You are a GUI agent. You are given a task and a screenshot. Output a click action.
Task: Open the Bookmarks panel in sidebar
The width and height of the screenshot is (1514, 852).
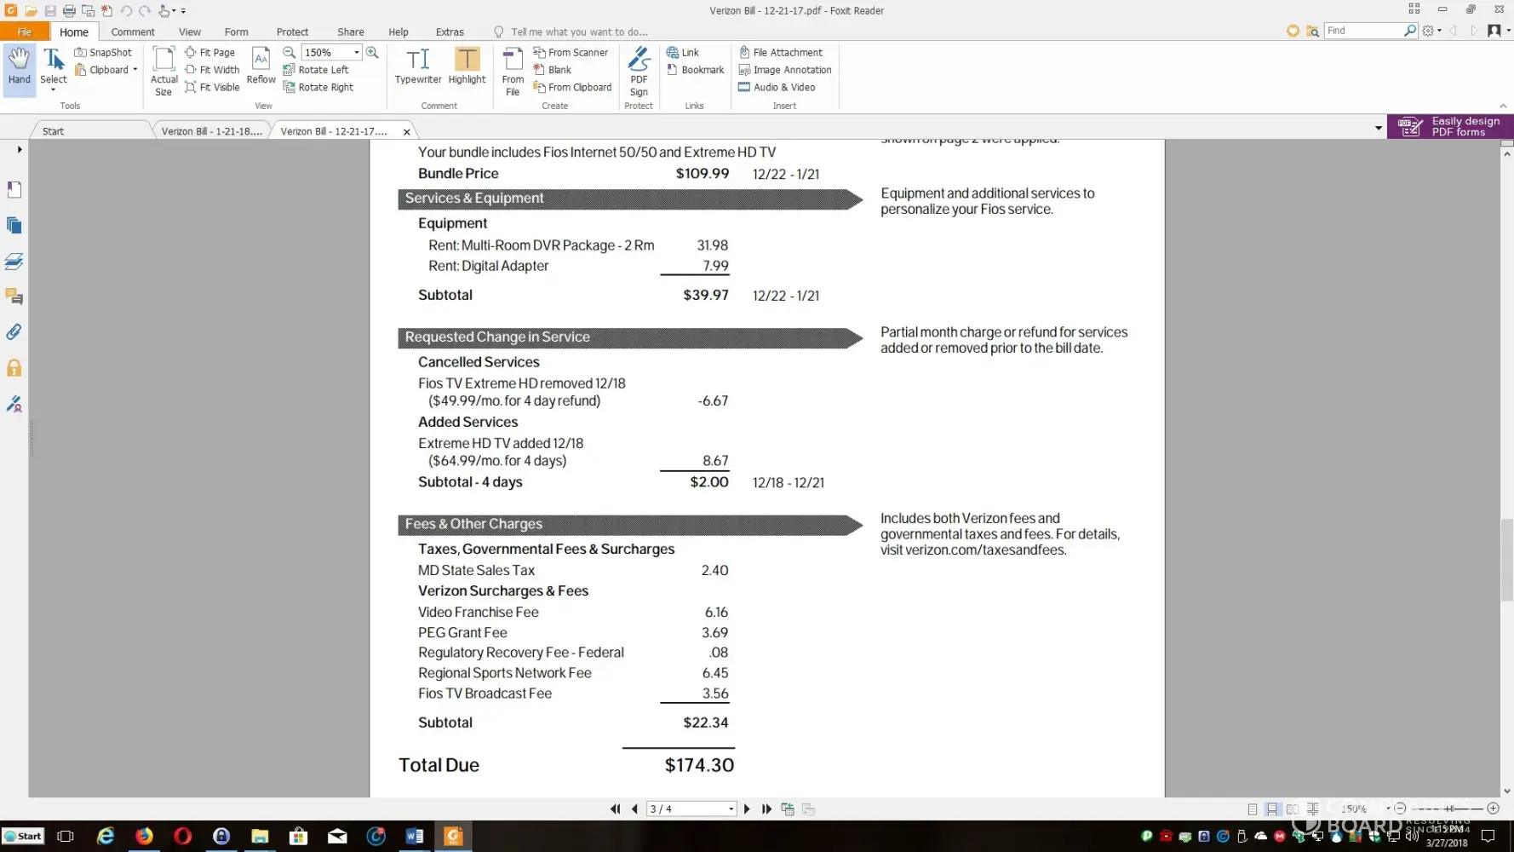(14, 189)
